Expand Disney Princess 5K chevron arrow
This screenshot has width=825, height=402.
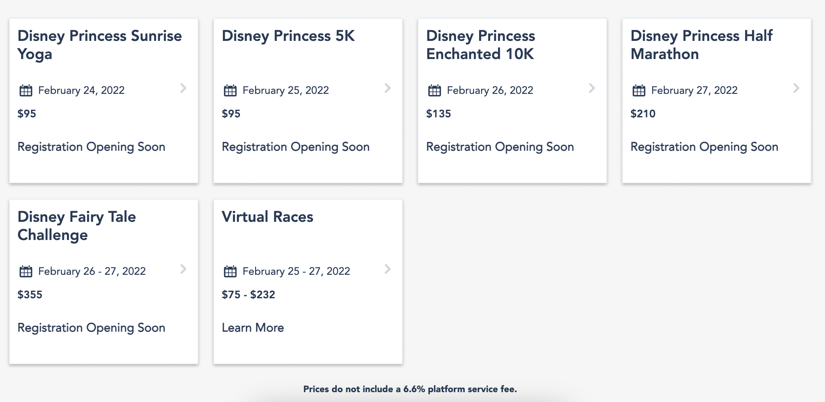click(388, 88)
